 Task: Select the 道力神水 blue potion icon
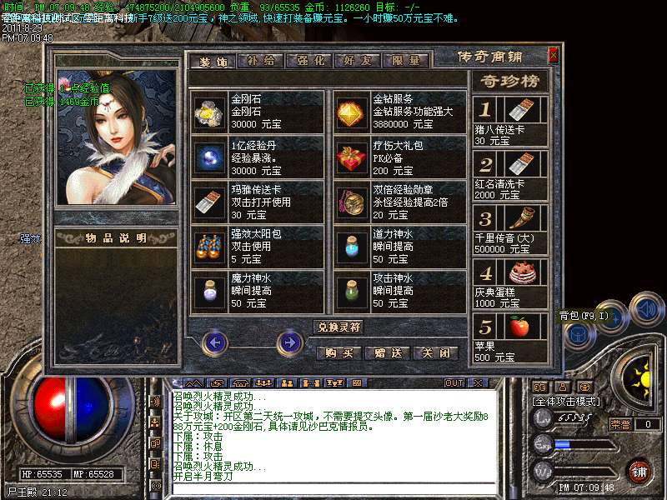pyautogui.click(x=351, y=247)
